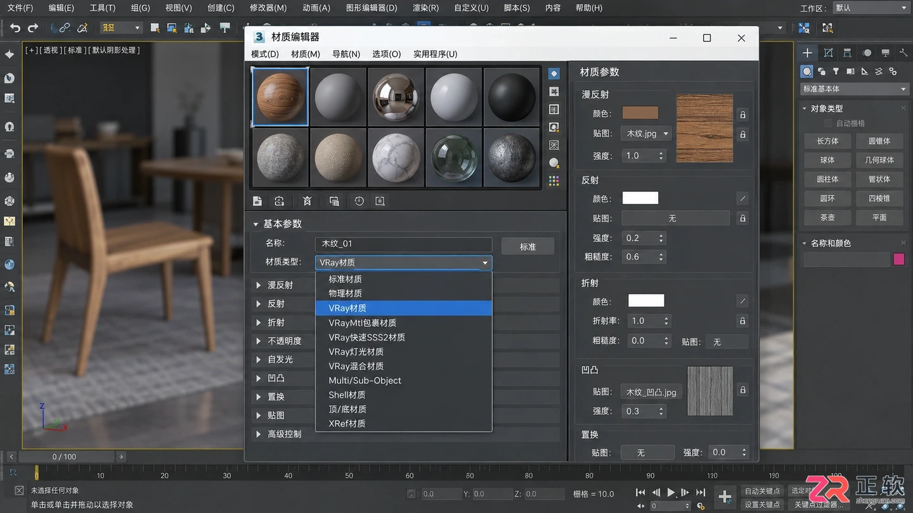Click the colored grid icon beside samples

pos(554,181)
